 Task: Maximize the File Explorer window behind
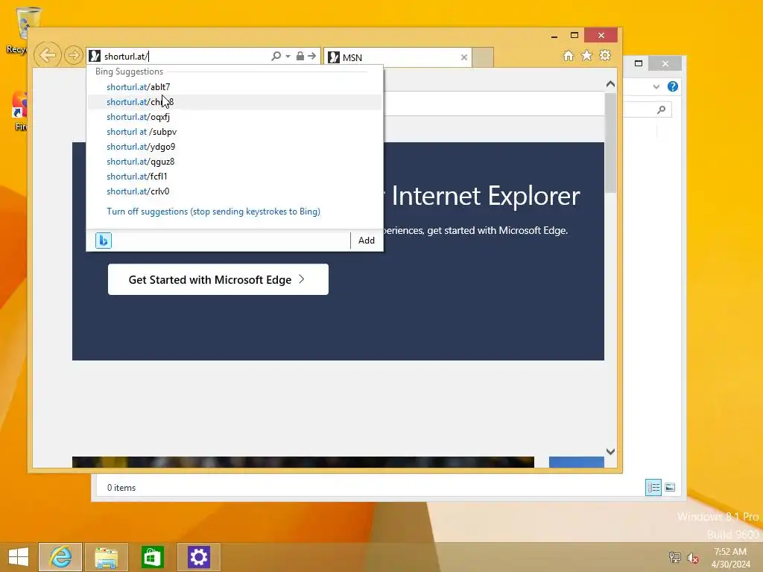click(x=639, y=63)
